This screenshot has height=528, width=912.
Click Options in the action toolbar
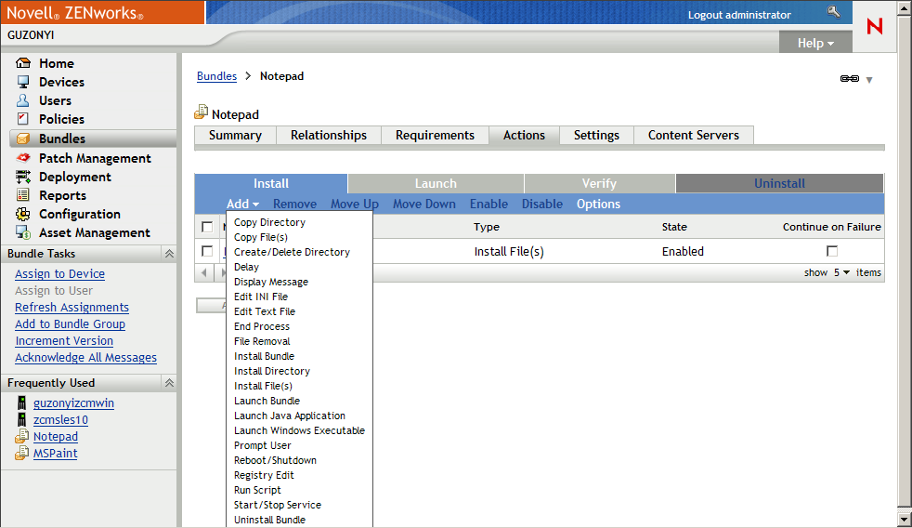pyautogui.click(x=598, y=204)
